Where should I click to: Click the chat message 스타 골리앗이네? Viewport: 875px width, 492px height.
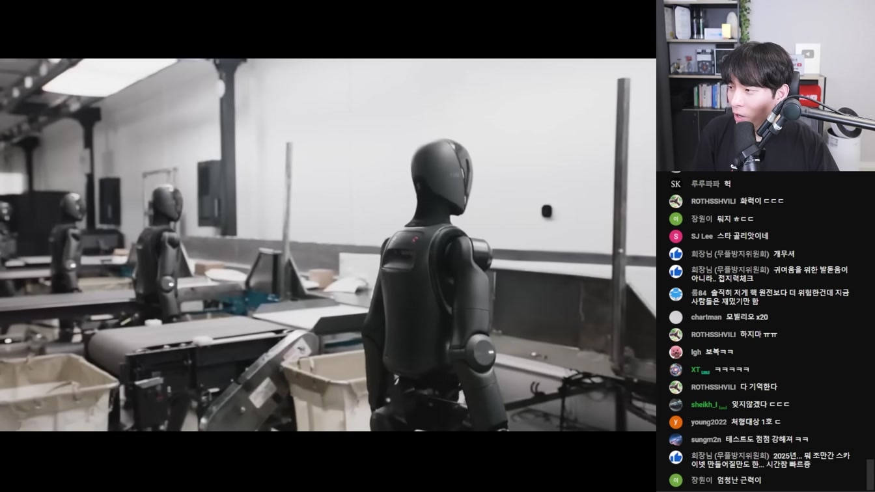[743, 236]
